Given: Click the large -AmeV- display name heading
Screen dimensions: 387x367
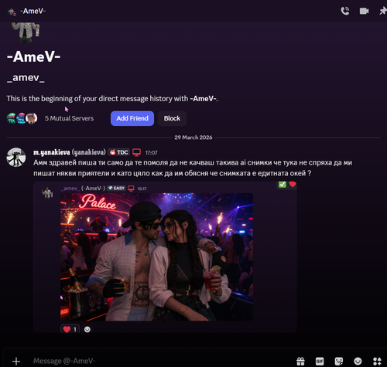Looking at the screenshot, I should pos(33,56).
